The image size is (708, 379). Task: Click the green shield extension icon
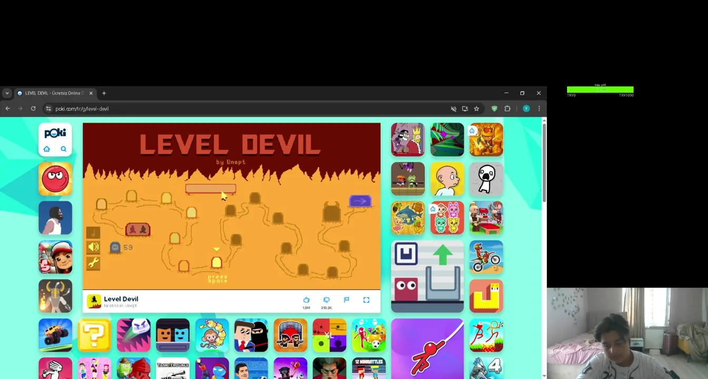[x=494, y=108]
